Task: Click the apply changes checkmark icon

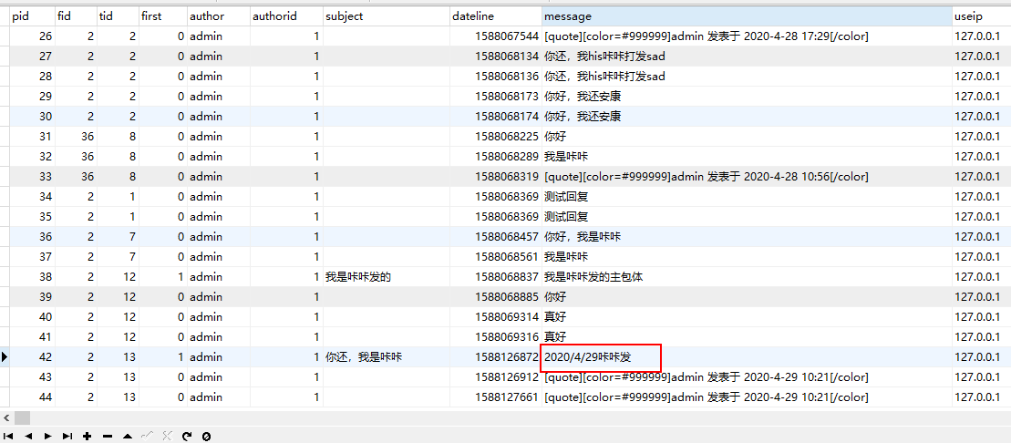Action: [147, 436]
